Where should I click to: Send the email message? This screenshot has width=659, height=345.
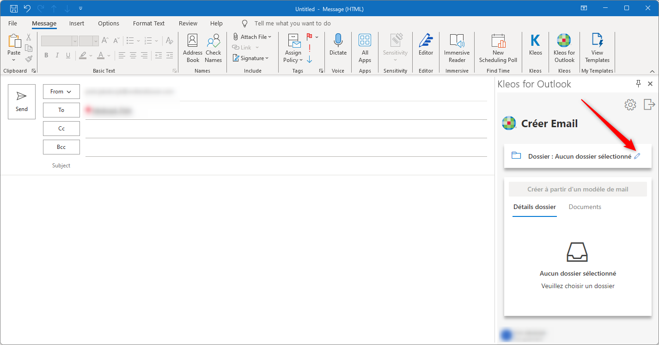[x=21, y=101]
